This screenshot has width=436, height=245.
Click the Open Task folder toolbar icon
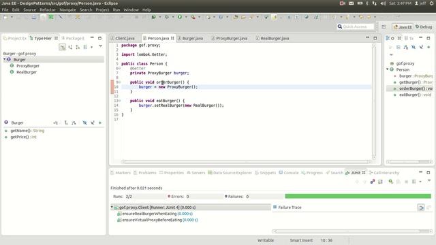[x=243, y=17]
